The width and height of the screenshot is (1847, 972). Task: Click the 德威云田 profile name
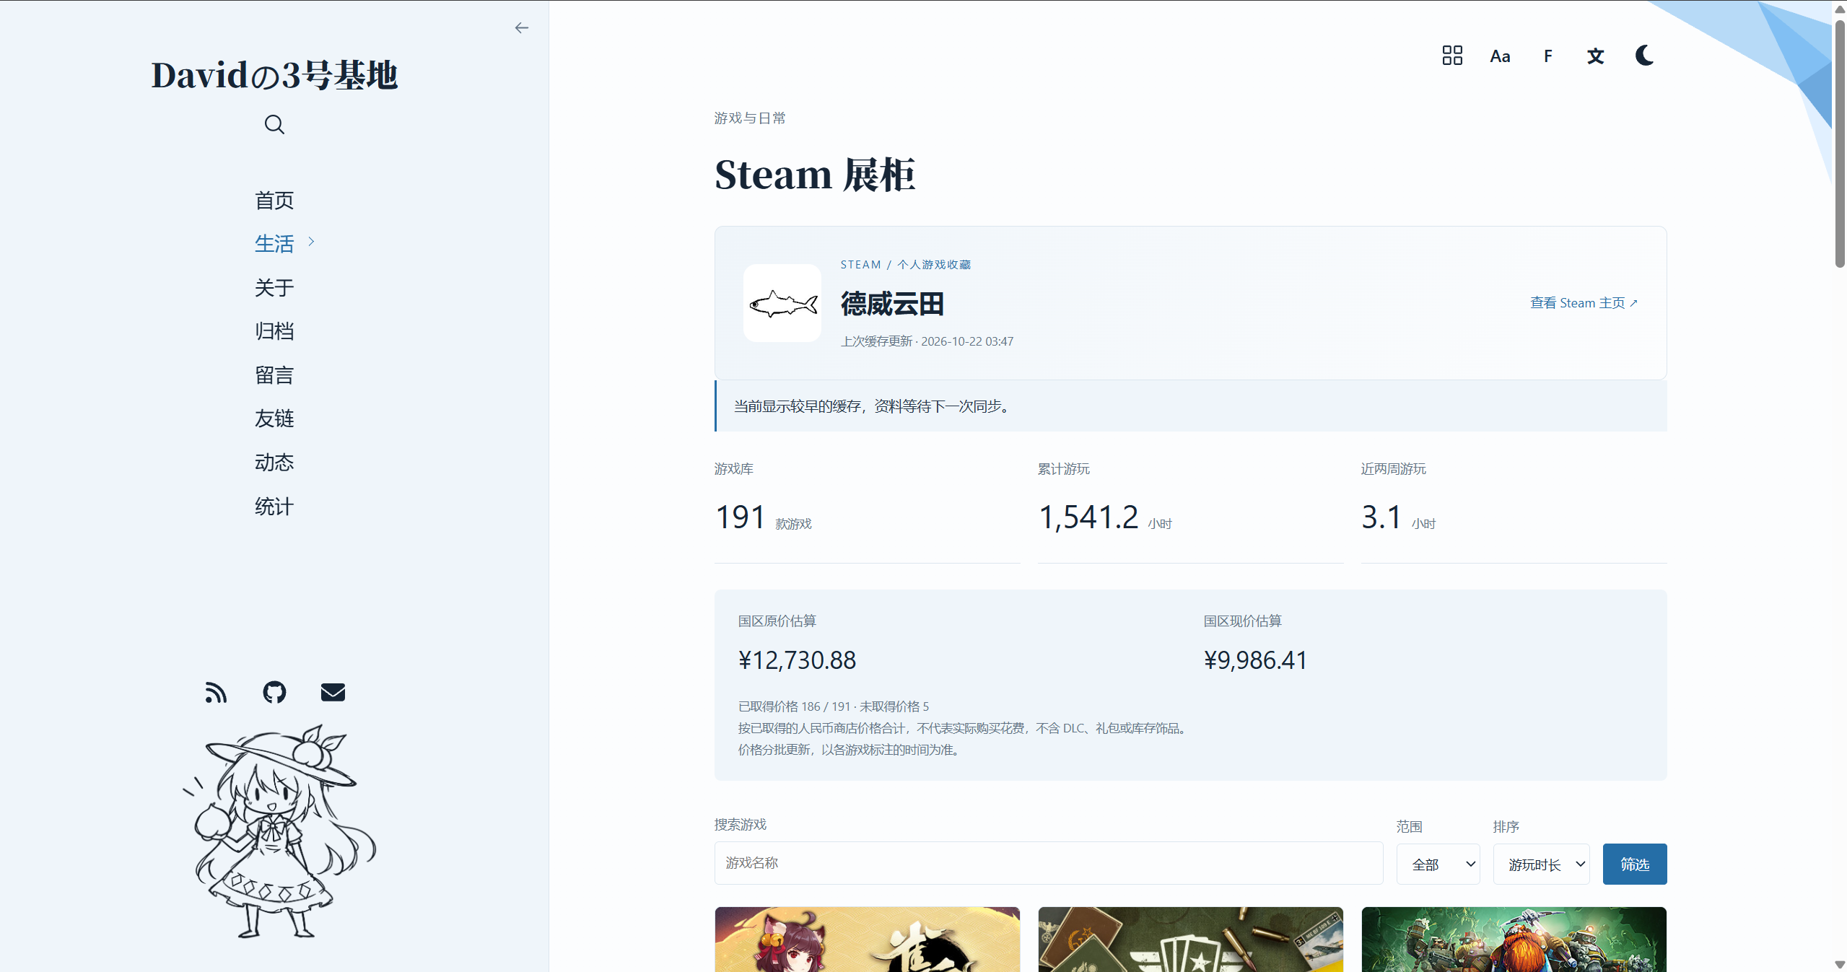(x=892, y=304)
